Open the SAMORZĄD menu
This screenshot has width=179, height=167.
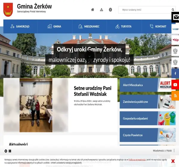[x=20, y=26]
